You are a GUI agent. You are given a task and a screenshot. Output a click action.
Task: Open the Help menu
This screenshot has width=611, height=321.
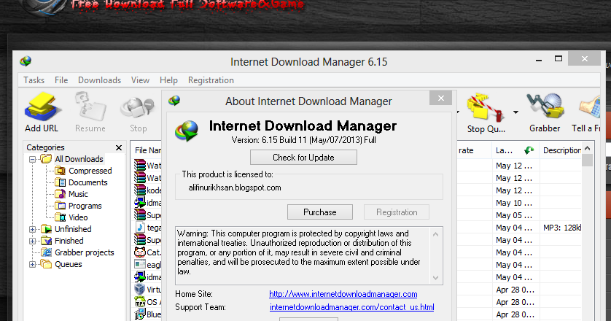168,80
